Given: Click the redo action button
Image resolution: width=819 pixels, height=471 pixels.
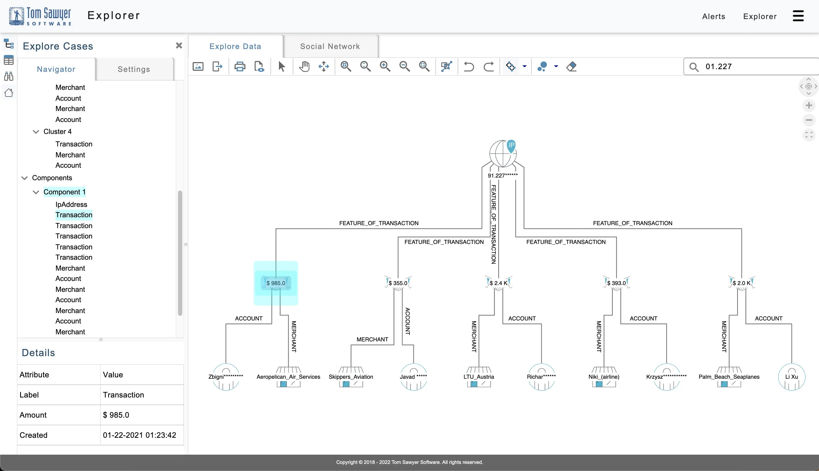Looking at the screenshot, I should click(489, 66).
